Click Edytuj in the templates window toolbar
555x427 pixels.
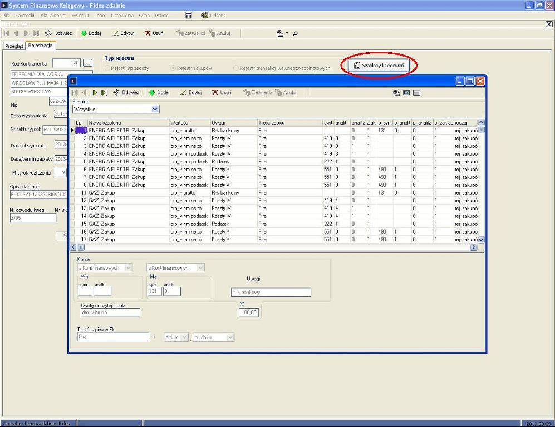click(191, 92)
